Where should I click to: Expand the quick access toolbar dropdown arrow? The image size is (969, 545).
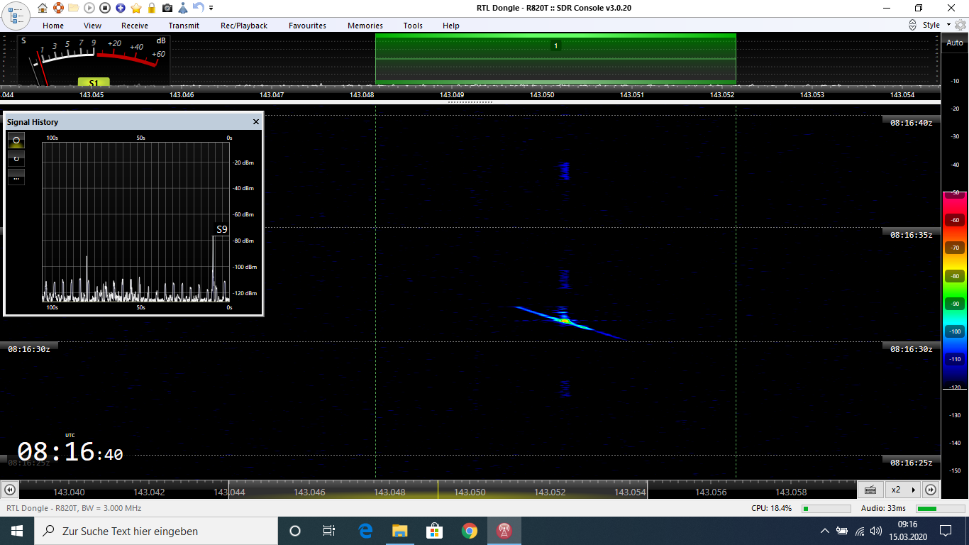211,8
